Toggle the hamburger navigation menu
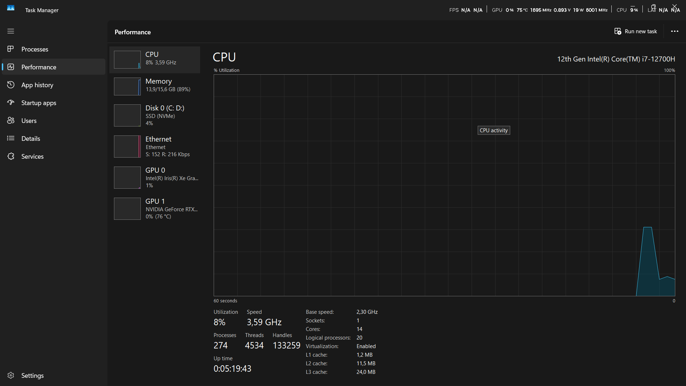The height and width of the screenshot is (386, 686). 11,31
